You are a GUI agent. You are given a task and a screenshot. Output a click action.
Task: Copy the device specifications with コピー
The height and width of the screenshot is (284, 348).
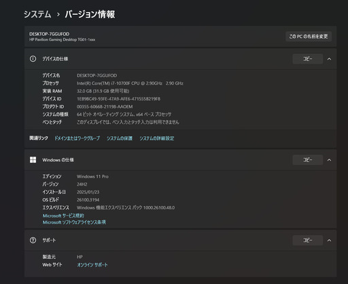point(308,59)
